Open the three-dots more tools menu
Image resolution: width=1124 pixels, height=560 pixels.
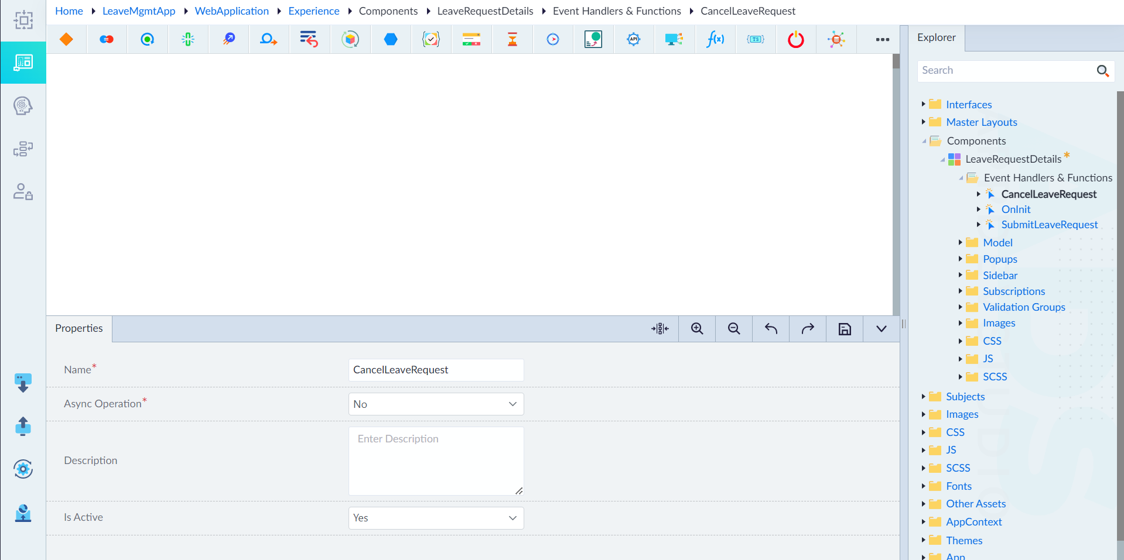(x=882, y=39)
